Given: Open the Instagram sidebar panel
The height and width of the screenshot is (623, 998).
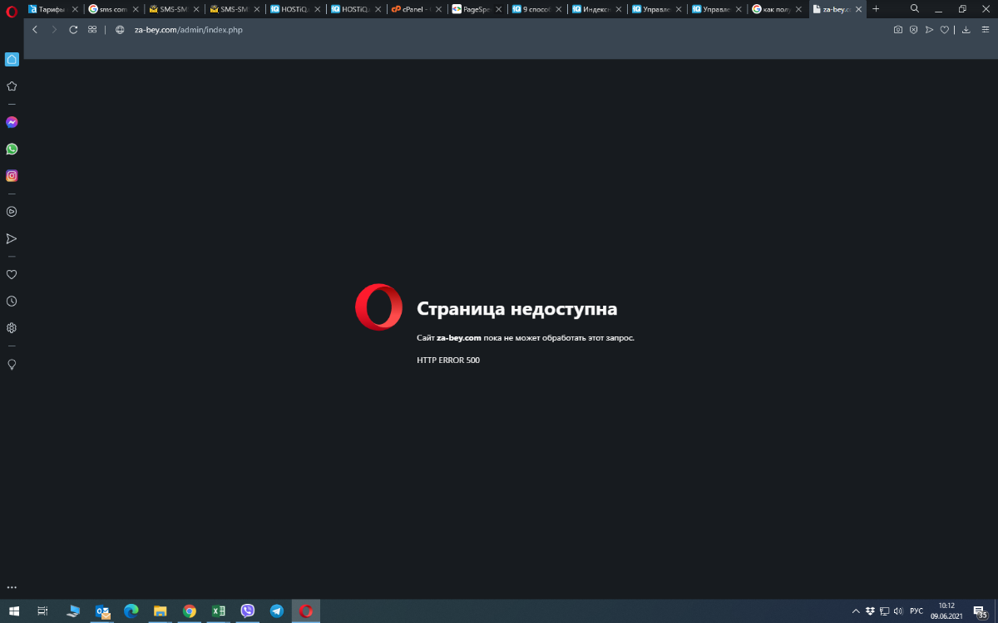Looking at the screenshot, I should coord(12,175).
